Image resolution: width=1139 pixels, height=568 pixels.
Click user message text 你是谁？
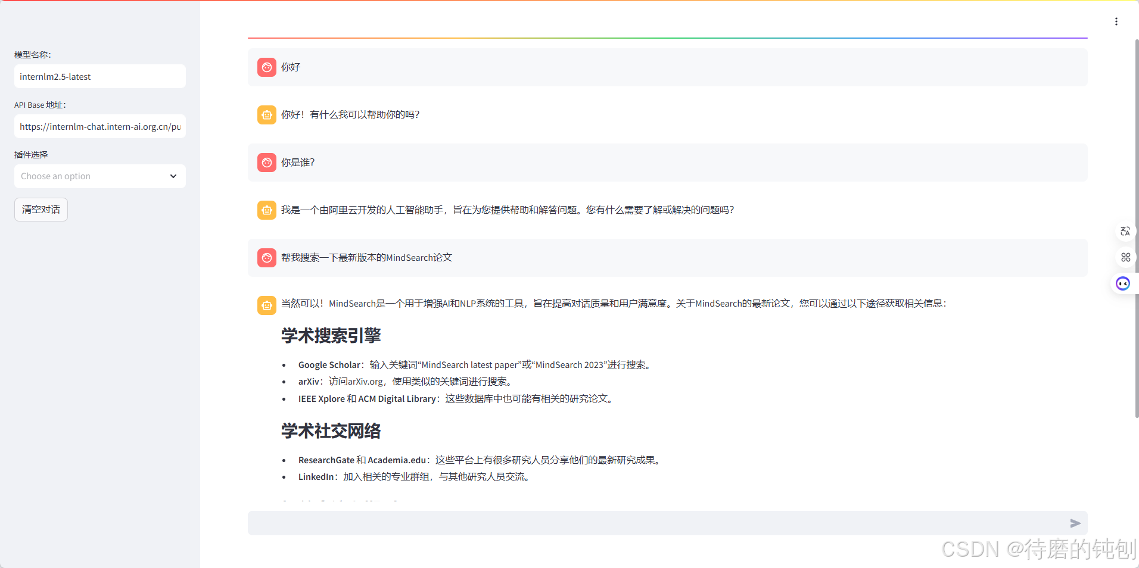pos(298,163)
